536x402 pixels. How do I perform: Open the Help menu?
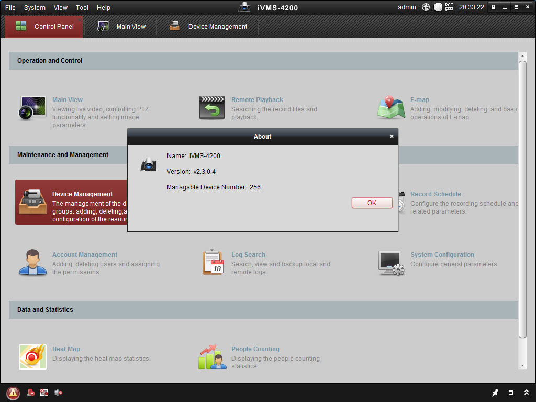point(103,7)
